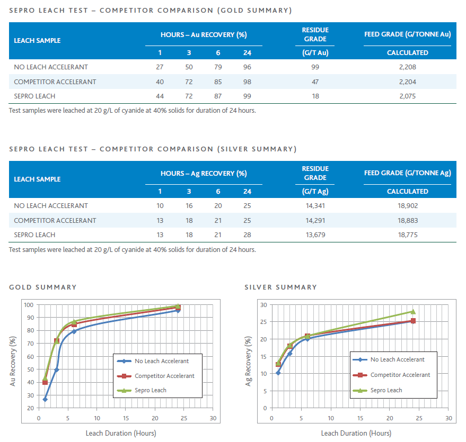
Task: Select the '(G/T Au)' residue grade subheader
Action: tap(315, 53)
